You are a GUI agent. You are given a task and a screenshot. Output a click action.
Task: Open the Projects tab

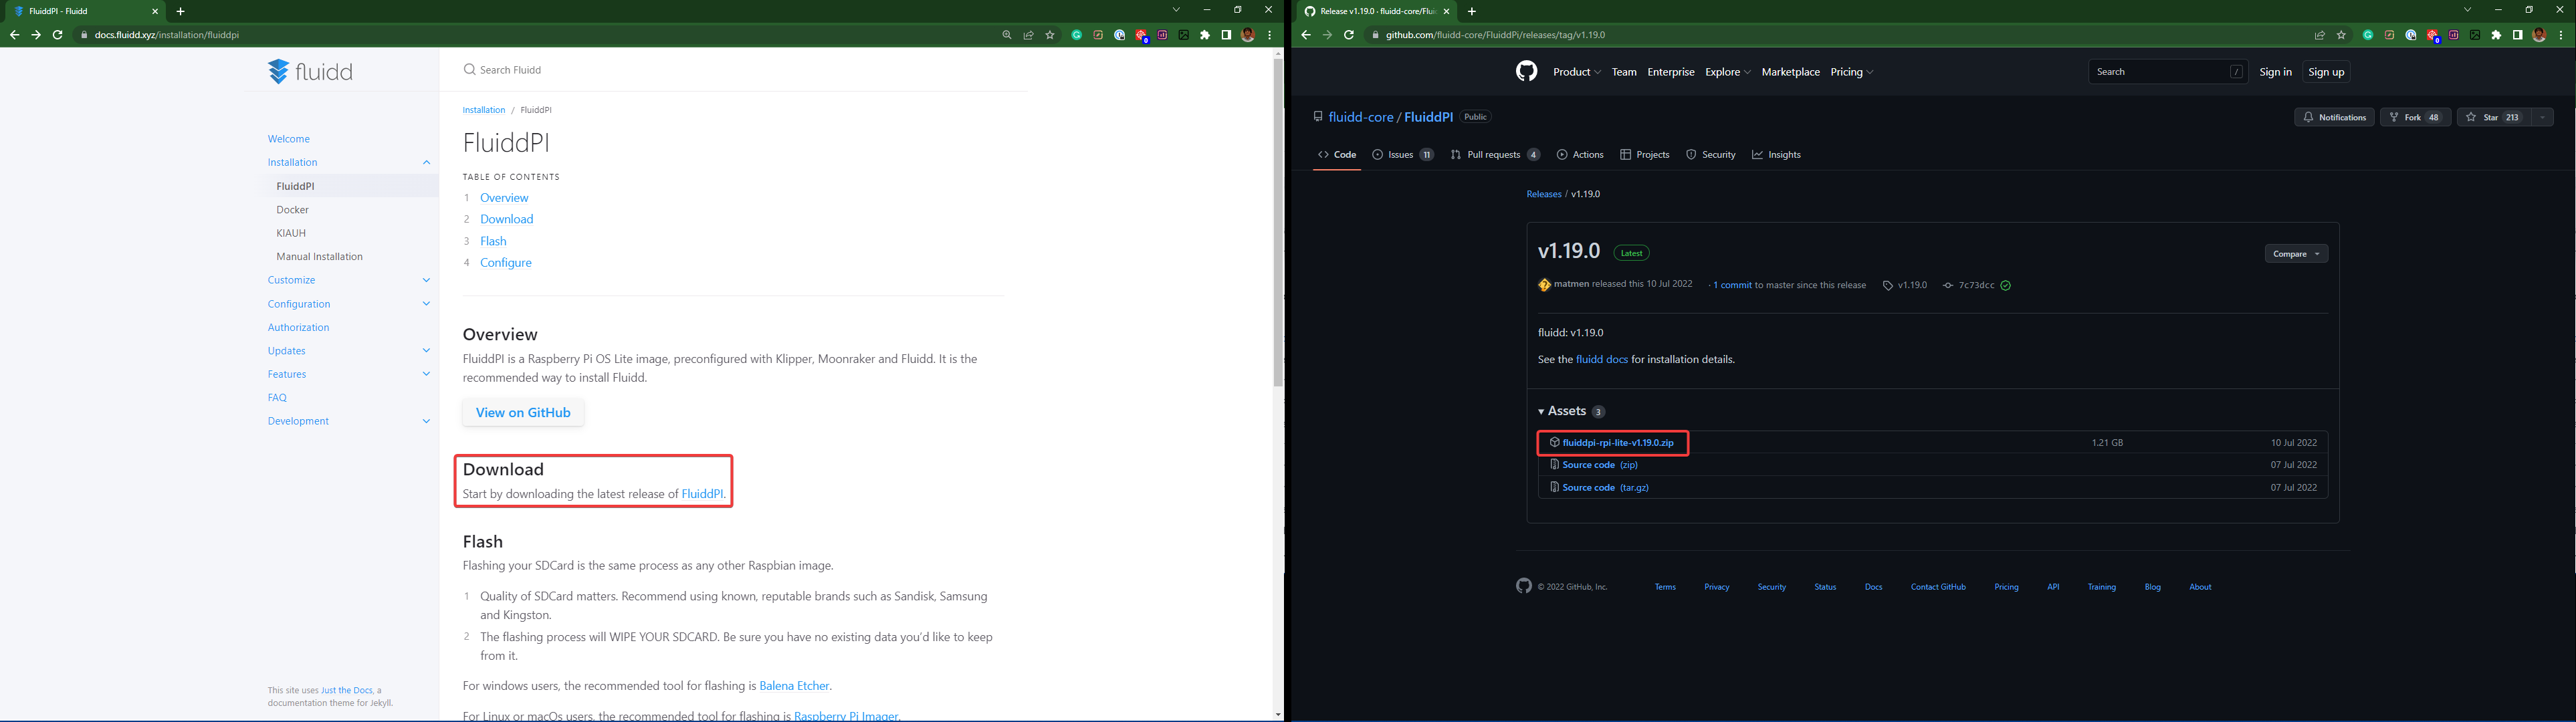pyautogui.click(x=1645, y=155)
